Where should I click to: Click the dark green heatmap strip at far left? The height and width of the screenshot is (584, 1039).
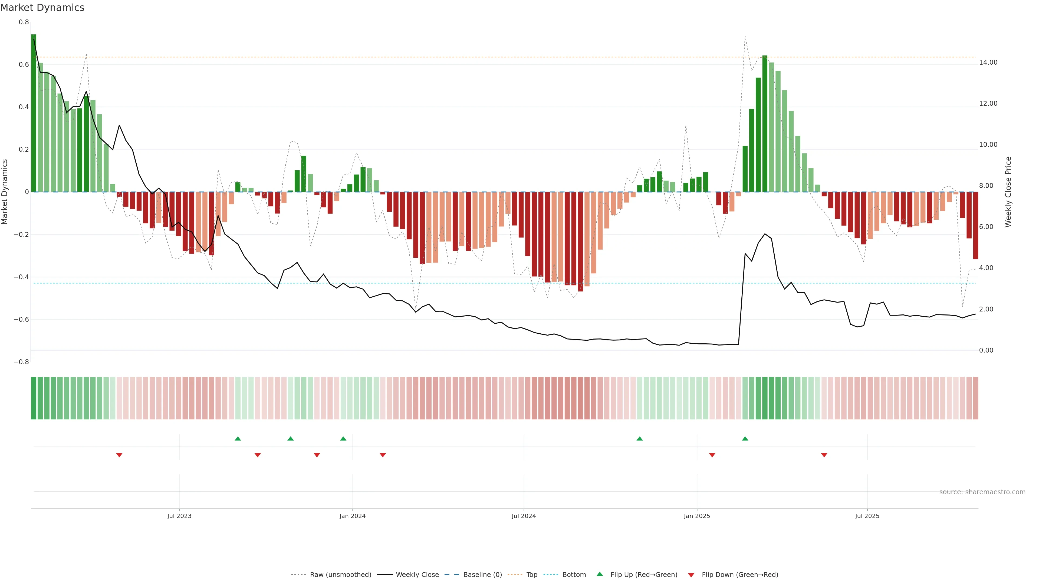point(34,398)
